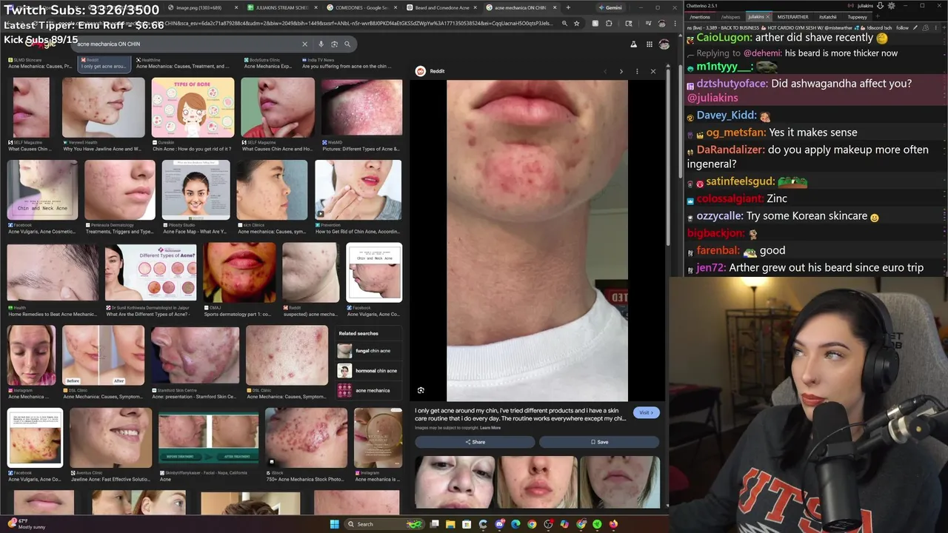Click username jen72 in chat
948x533 pixels.
711,267
